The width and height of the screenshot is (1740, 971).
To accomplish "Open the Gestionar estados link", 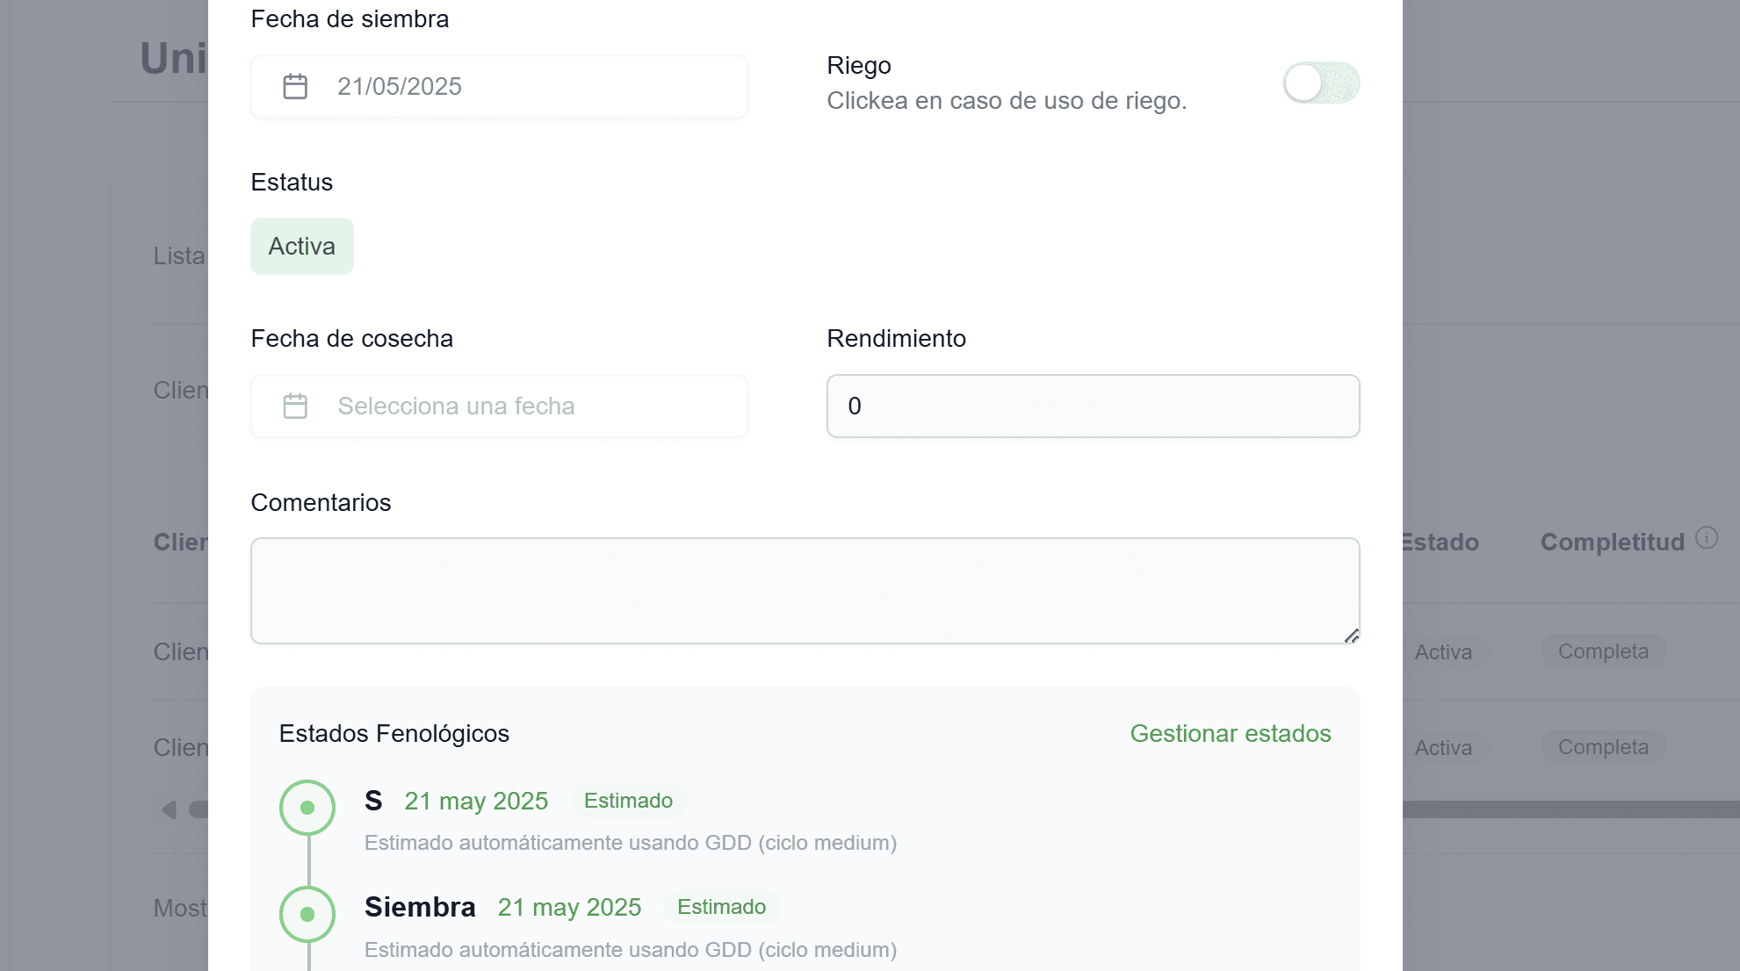I will click(x=1230, y=733).
